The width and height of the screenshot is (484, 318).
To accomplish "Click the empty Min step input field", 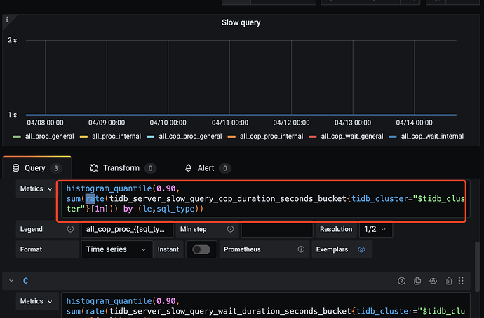I will [277, 229].
